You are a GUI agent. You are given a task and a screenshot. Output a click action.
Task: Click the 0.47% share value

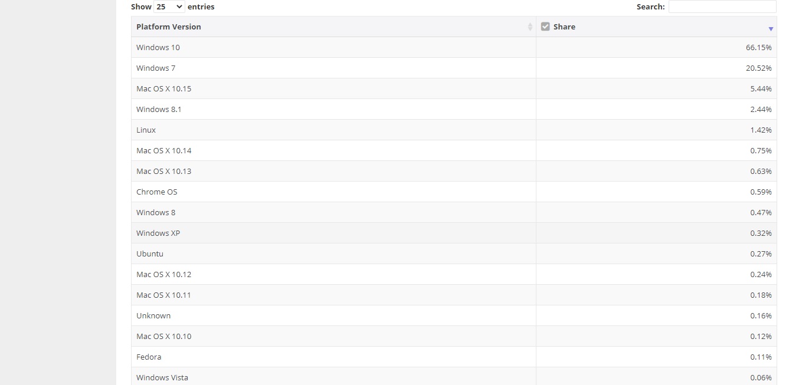pyautogui.click(x=761, y=212)
